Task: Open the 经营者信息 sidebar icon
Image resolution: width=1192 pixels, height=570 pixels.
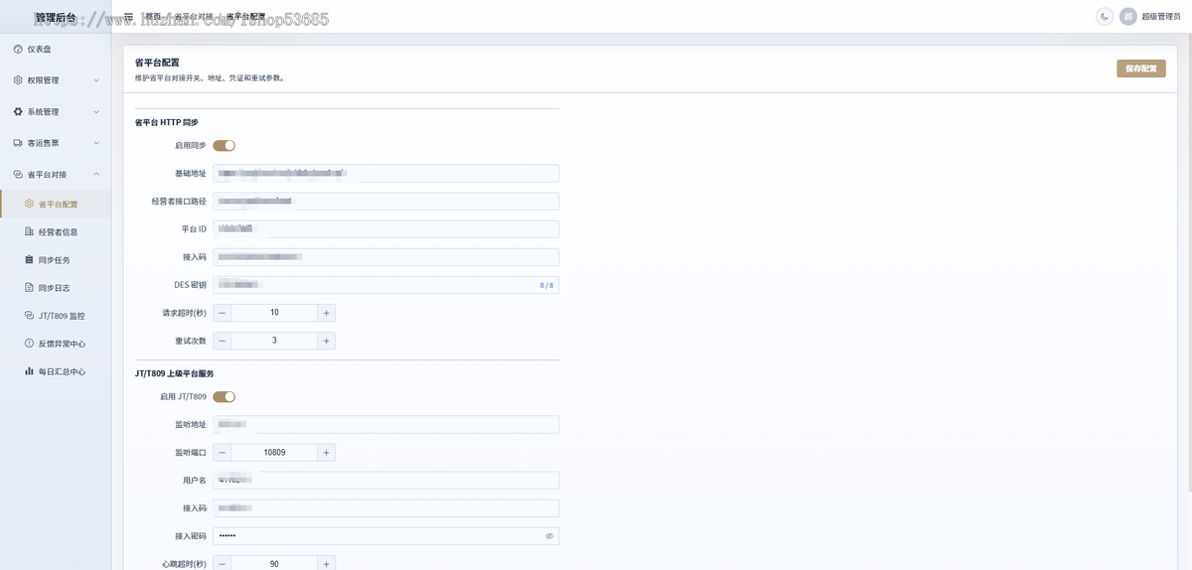Action: [x=29, y=232]
